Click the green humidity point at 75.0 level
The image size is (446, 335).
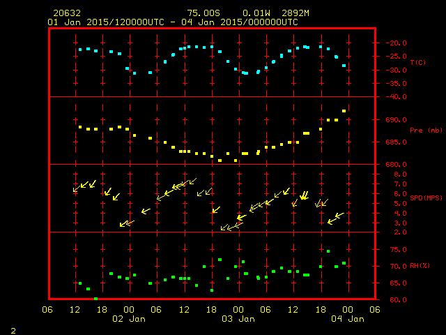328,251
